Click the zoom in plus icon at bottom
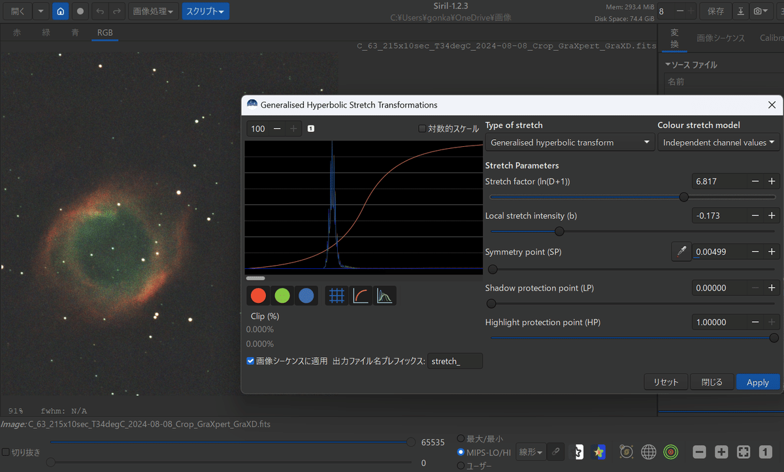This screenshot has height=472, width=784. tap(721, 452)
